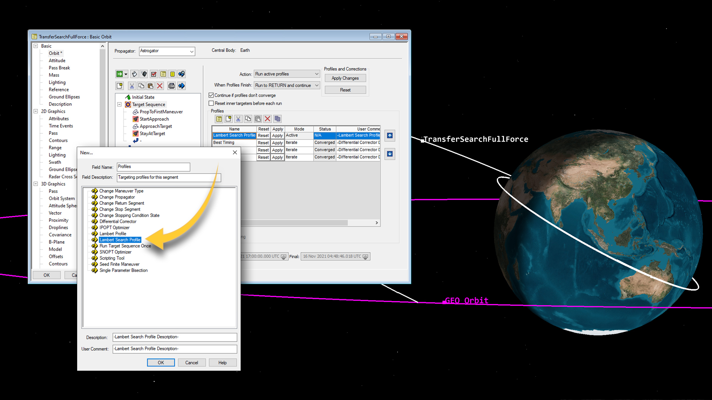Click the blue move profile down arrow
This screenshot has width=712, height=400.
pyautogui.click(x=390, y=154)
